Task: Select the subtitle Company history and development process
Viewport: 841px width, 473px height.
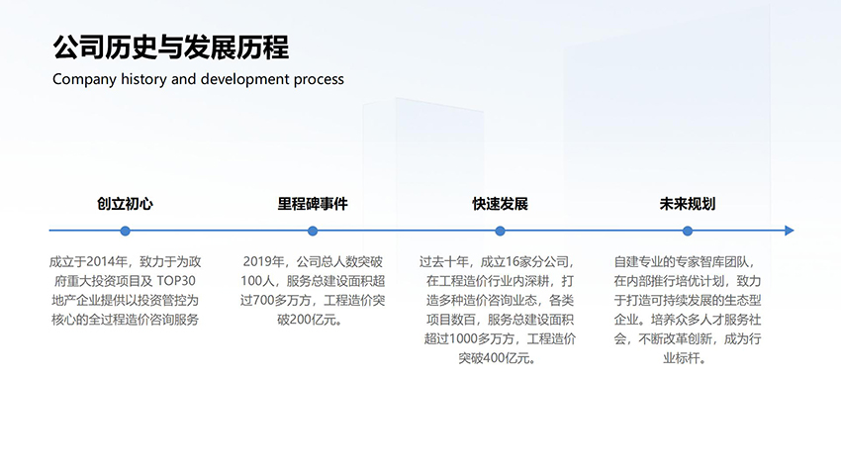Action: coord(198,79)
